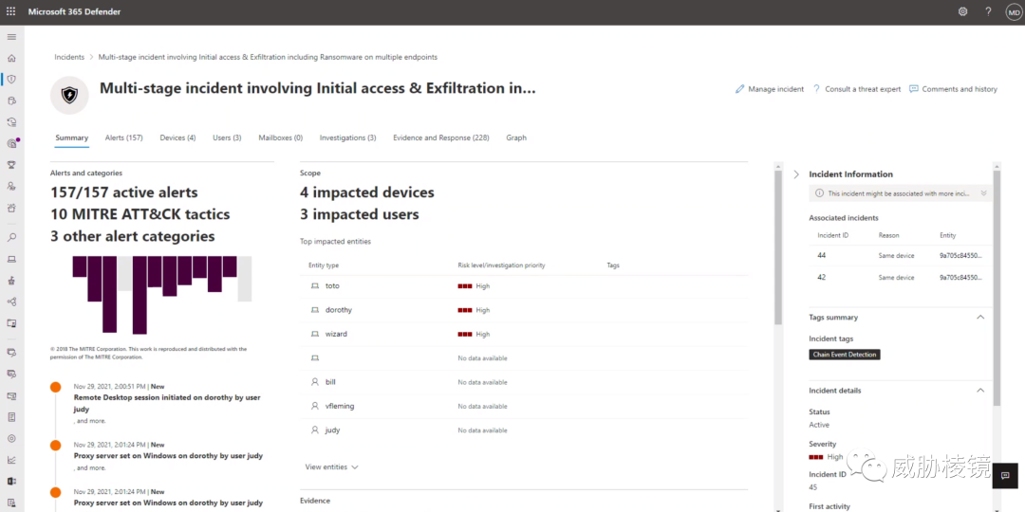The width and height of the screenshot is (1025, 512).
Task: Open Evidence and Response (228) tab
Action: [441, 137]
